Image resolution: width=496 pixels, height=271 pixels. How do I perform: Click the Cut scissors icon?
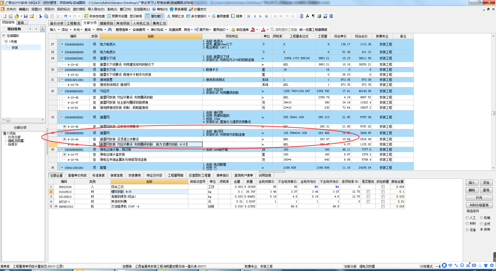pos(40,16)
